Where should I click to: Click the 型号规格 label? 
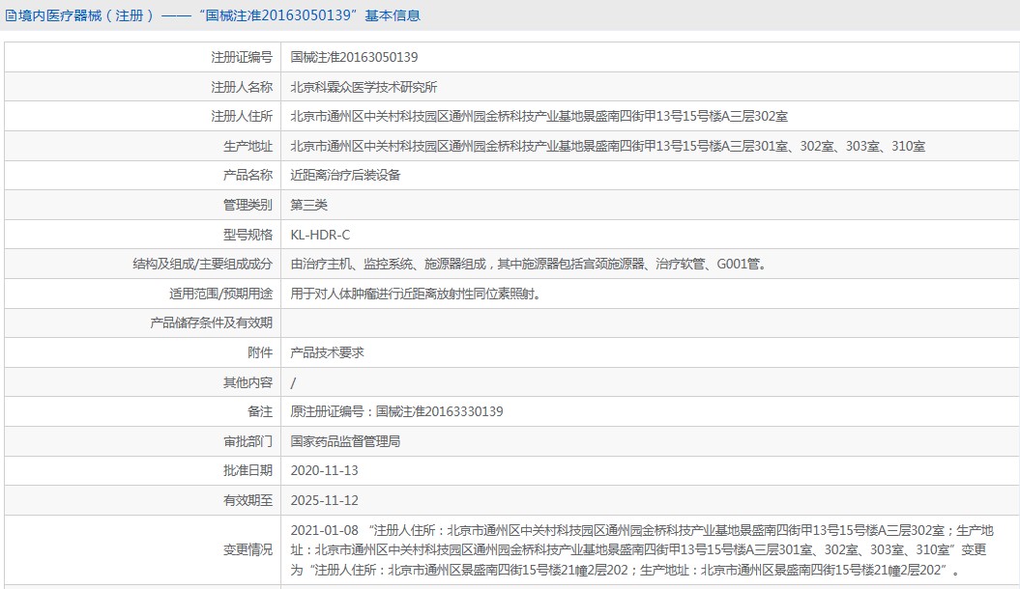coord(248,235)
